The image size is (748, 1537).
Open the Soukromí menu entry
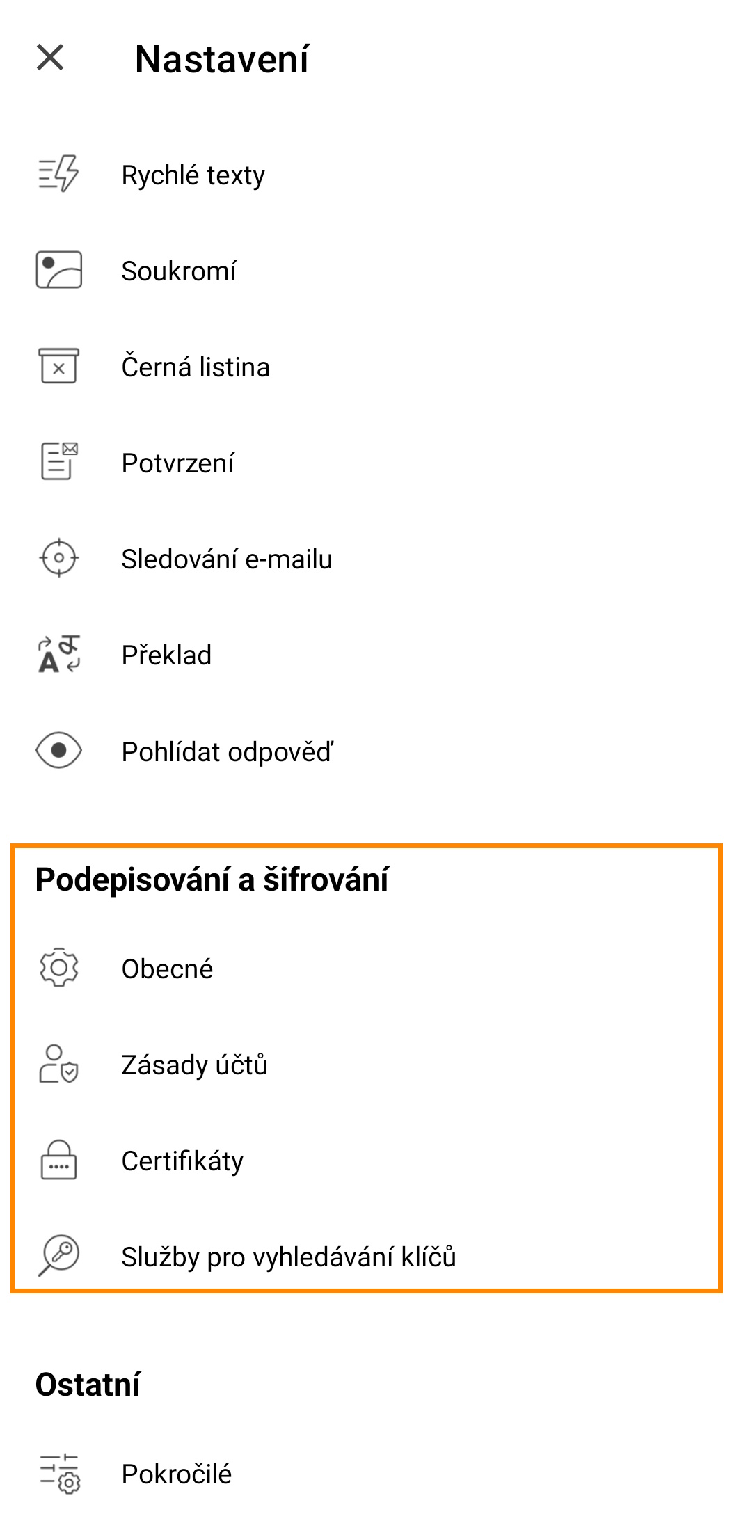tap(179, 271)
